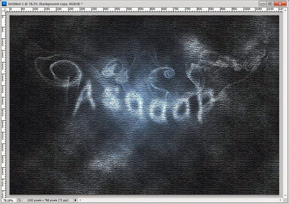
Task: Click the vertical scrollbar down arrow
Action: pos(285,196)
